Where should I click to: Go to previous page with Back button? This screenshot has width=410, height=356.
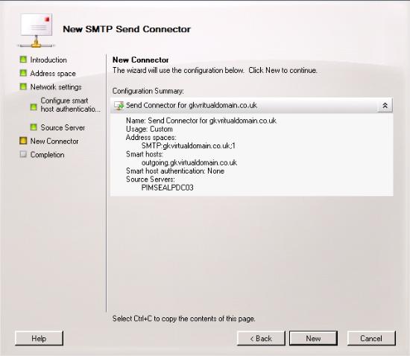tap(261, 339)
